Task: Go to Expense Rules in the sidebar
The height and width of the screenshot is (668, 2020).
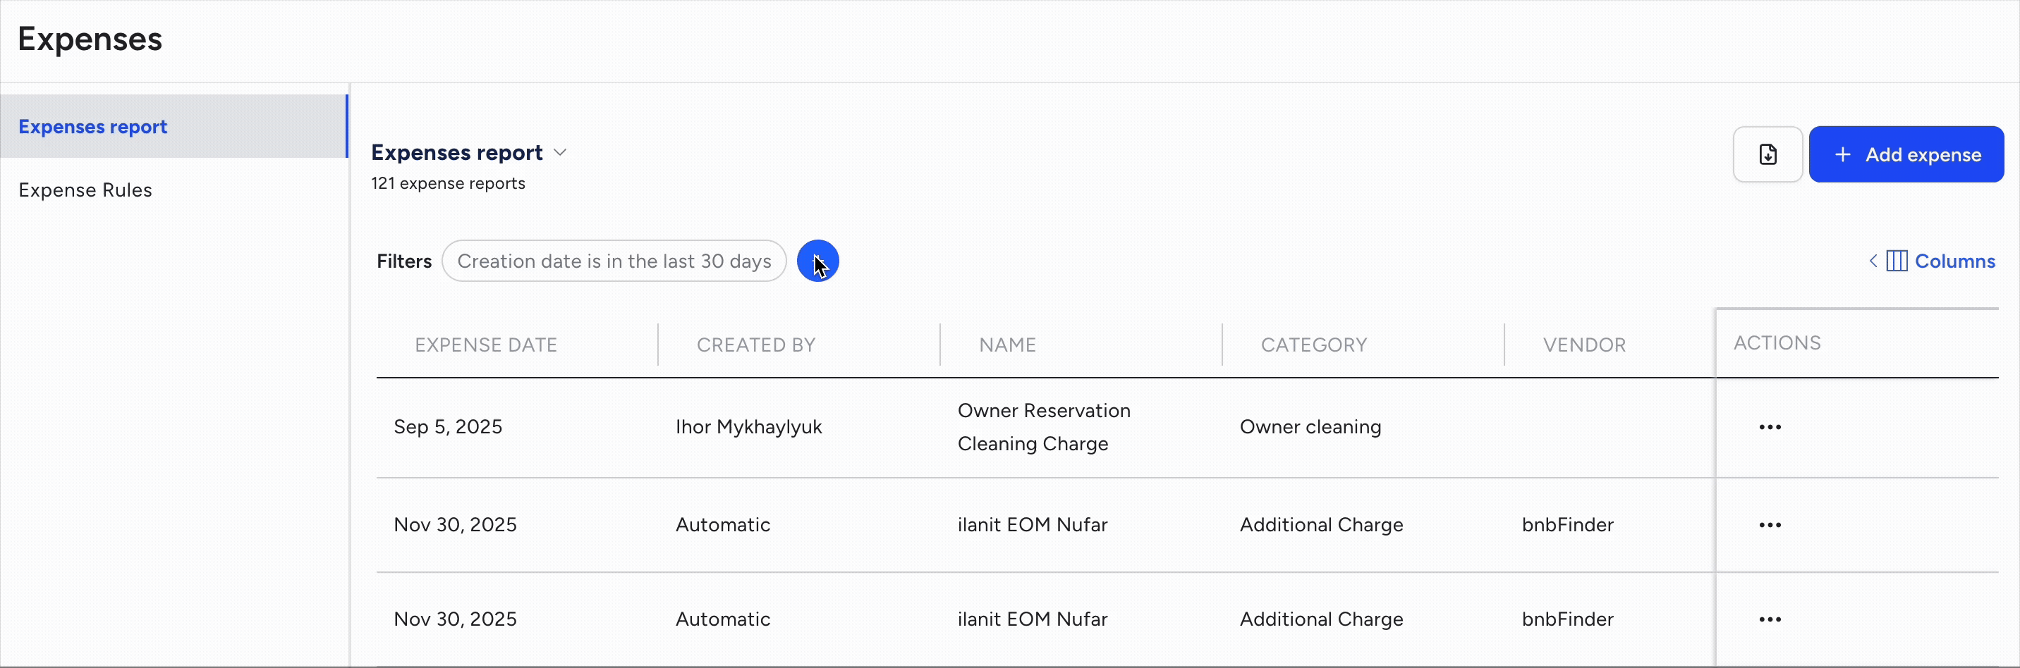Action: point(85,190)
